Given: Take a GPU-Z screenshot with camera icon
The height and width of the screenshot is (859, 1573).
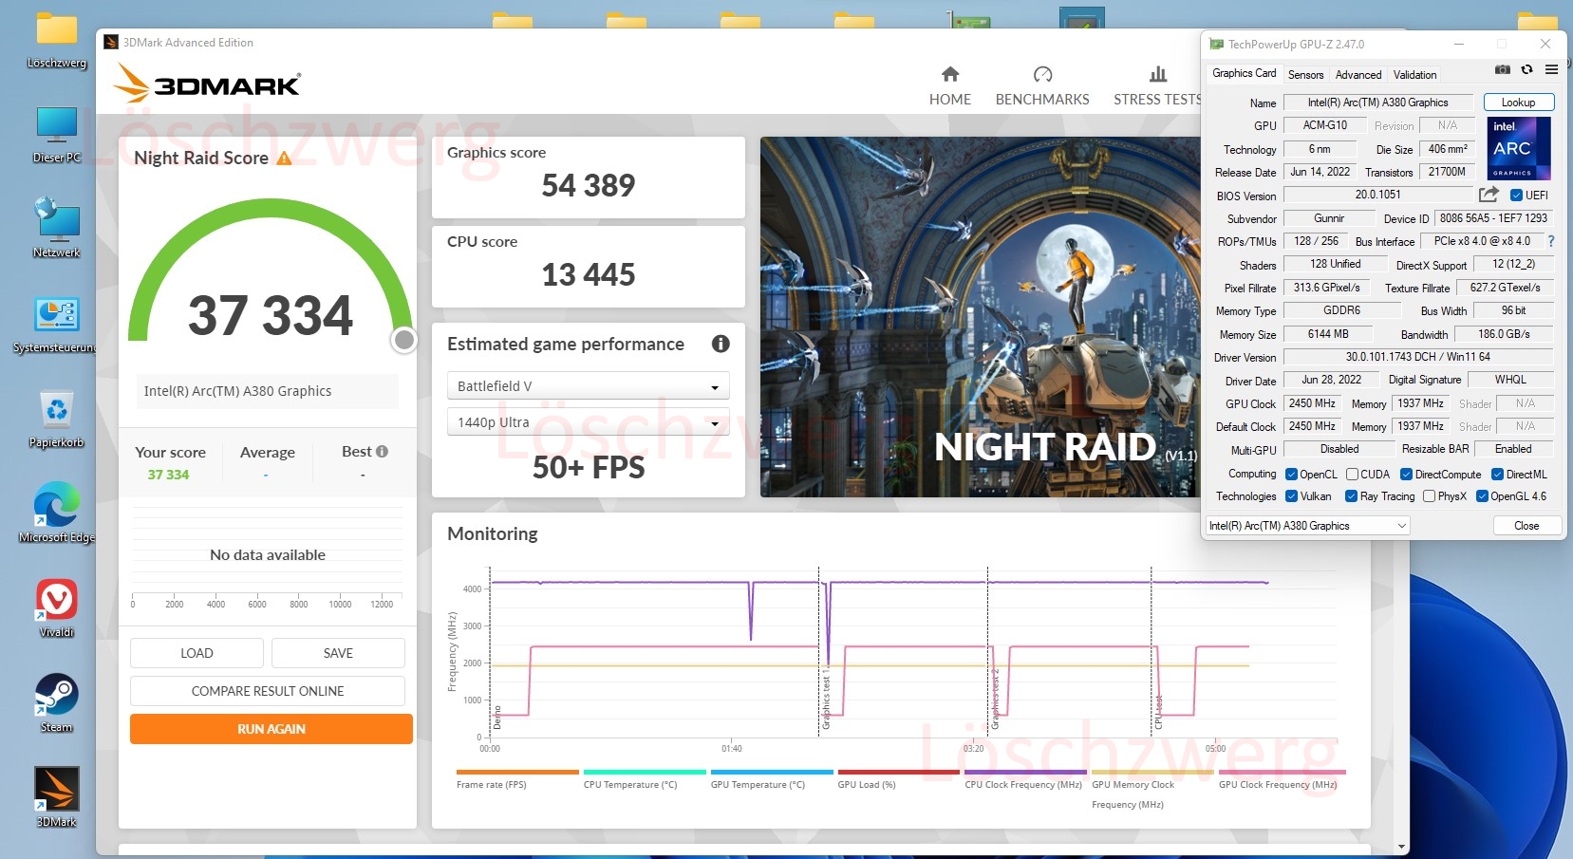Looking at the screenshot, I should click(1503, 69).
